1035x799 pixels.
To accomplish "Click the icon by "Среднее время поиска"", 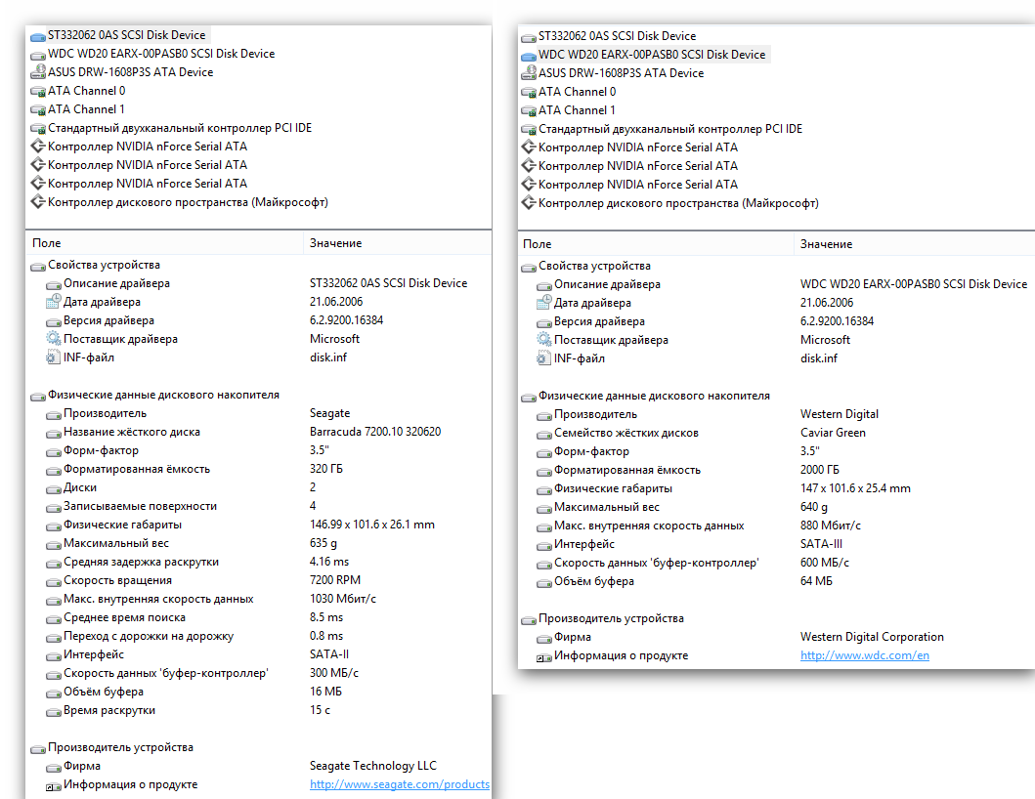I will (54, 617).
